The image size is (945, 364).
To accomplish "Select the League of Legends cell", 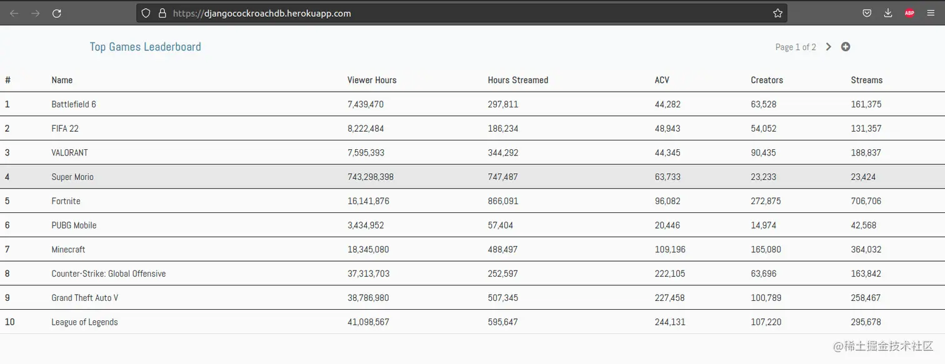I will (84, 322).
